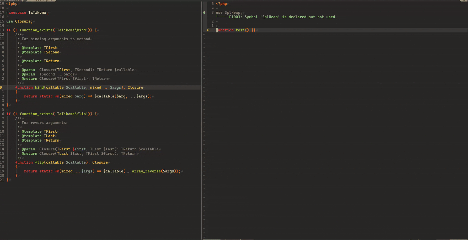The width and height of the screenshot is (468, 240).
Task: Click the 'namespace TaTikoma;' line
Action: 27,12
